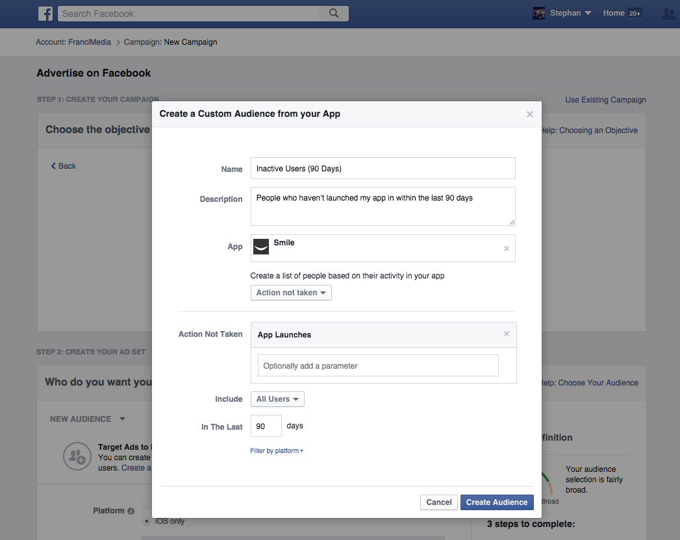Remove the App Launches action
Viewport: 680px width, 540px height.
pos(507,334)
